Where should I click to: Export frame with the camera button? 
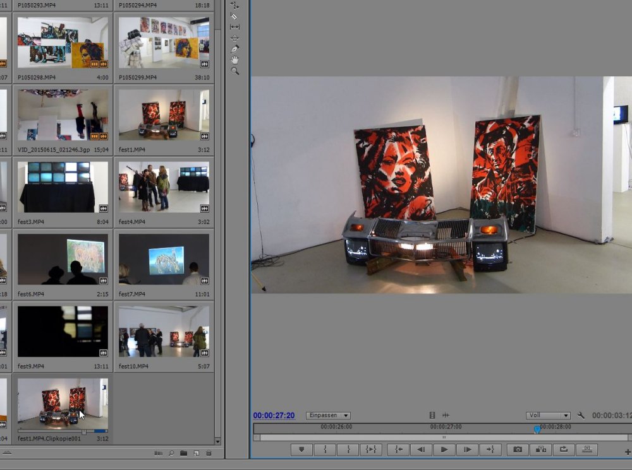click(518, 449)
